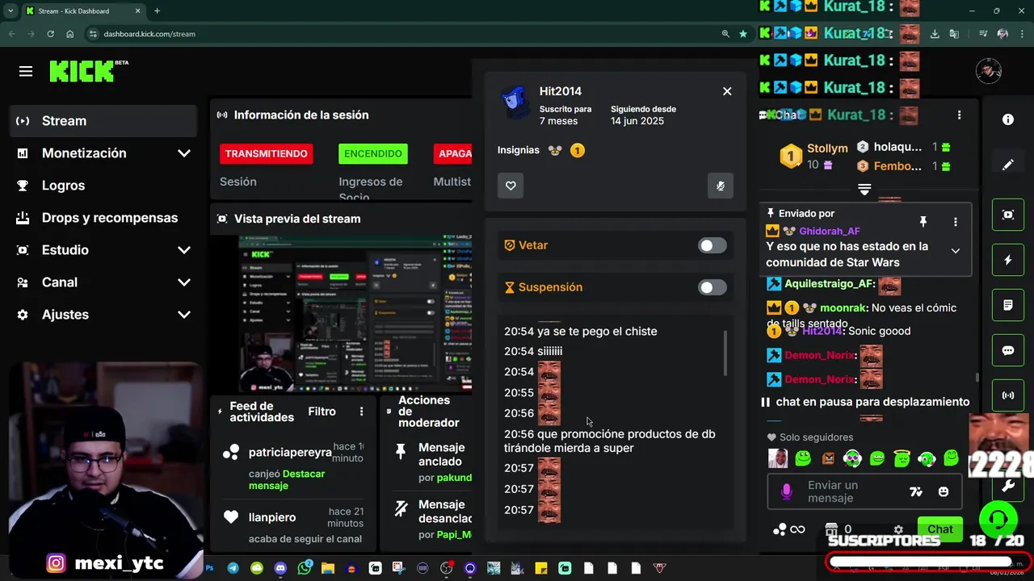Open Telegram from the taskbar
Image resolution: width=1034 pixels, height=581 pixels.
pos(233,568)
